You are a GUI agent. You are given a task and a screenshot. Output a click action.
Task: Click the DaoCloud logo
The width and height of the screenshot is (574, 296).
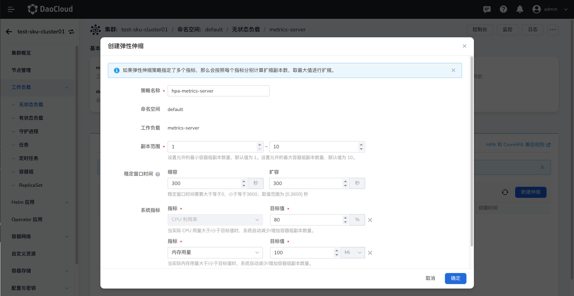pos(50,9)
